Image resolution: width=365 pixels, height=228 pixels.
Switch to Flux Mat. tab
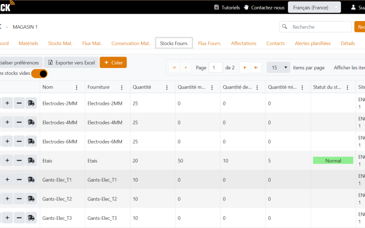click(x=92, y=43)
